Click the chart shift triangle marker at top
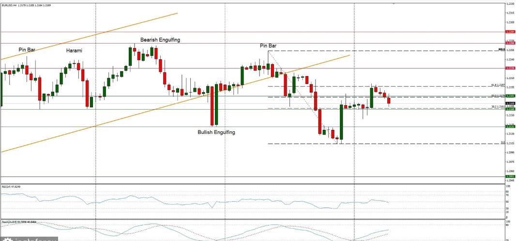 pyautogui.click(x=394, y=3)
